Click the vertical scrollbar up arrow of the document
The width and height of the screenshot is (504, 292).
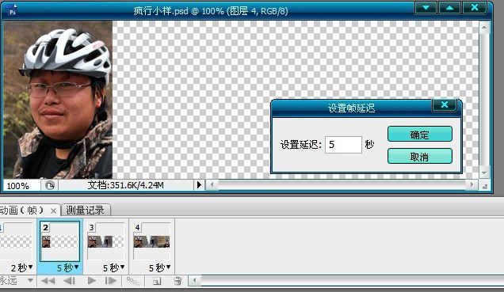click(484, 28)
